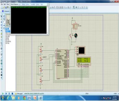119x101 pixels.
Task: Click the Open Project folder icon
Action: point(4,8)
